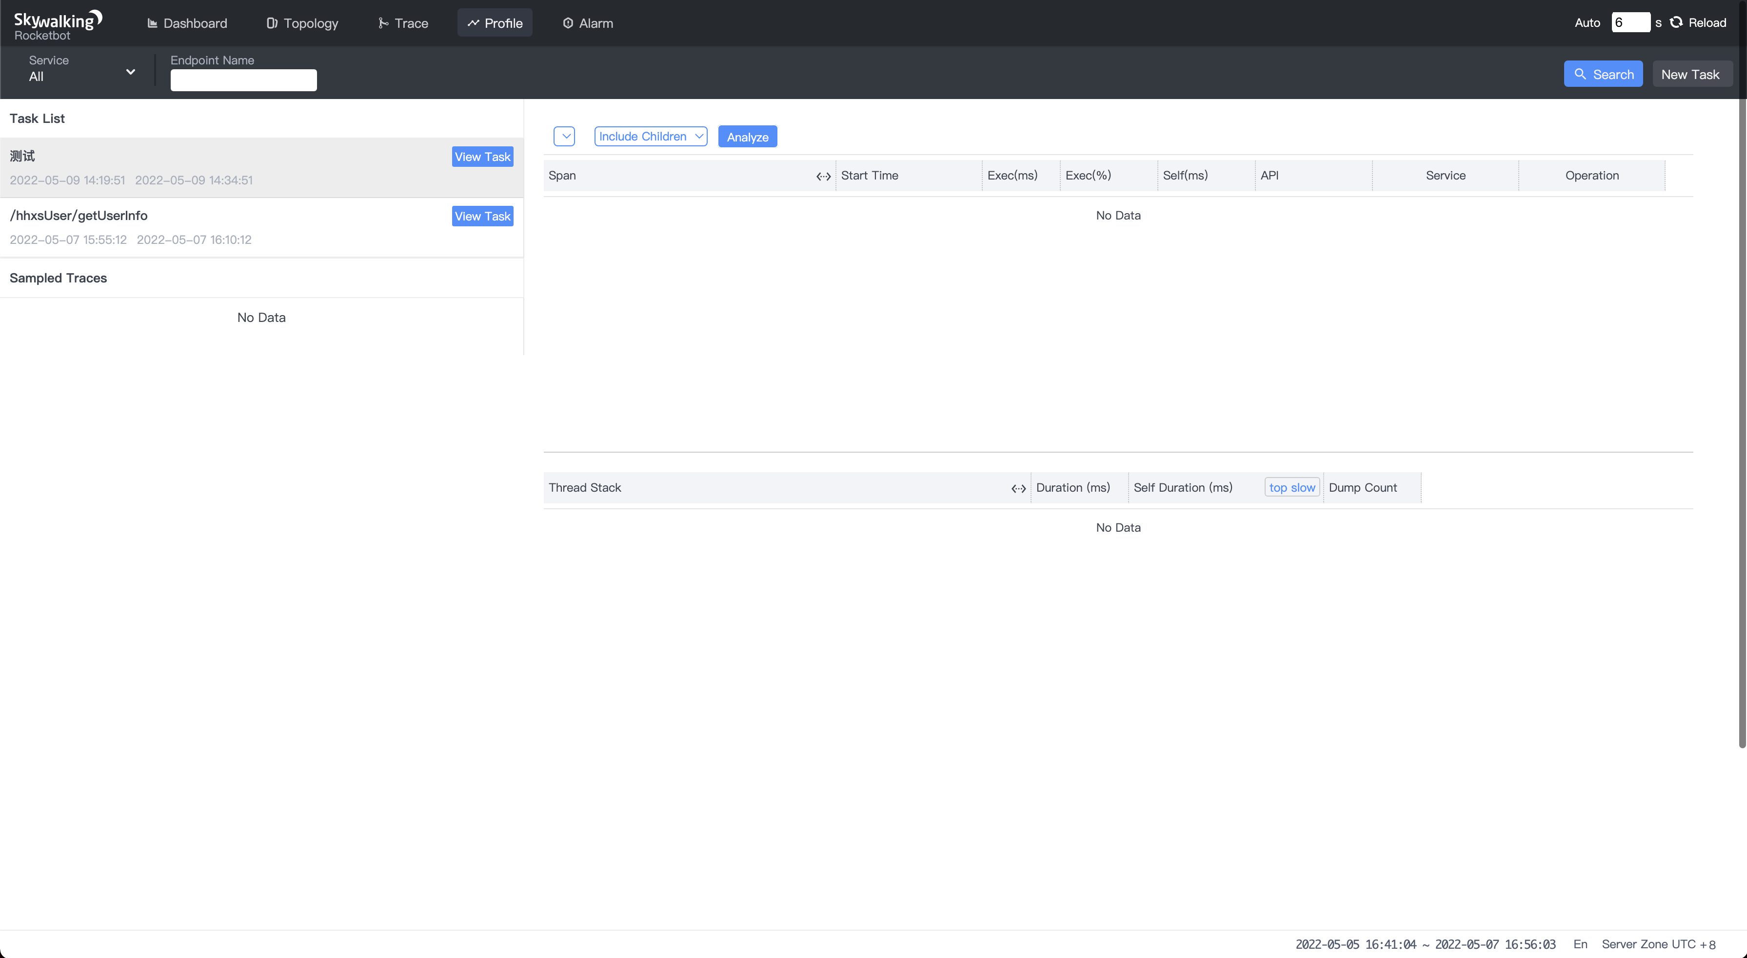Click the Endpoint Name input field
Screen dimensions: 1747x958
tap(243, 80)
